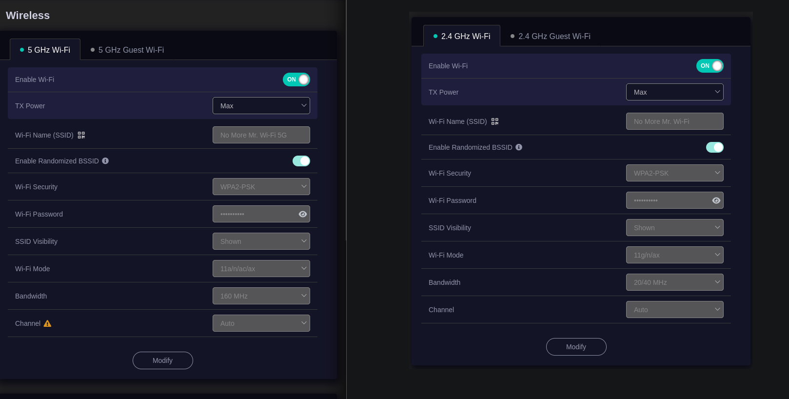
Task: Expand the 160 MHz Bandwidth dropdown
Action: pyautogui.click(x=261, y=296)
